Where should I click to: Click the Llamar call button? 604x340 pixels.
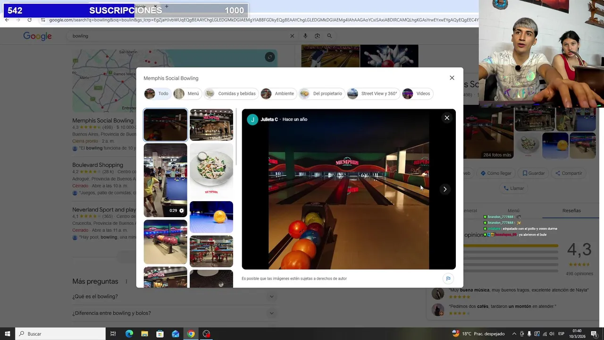(x=513, y=188)
